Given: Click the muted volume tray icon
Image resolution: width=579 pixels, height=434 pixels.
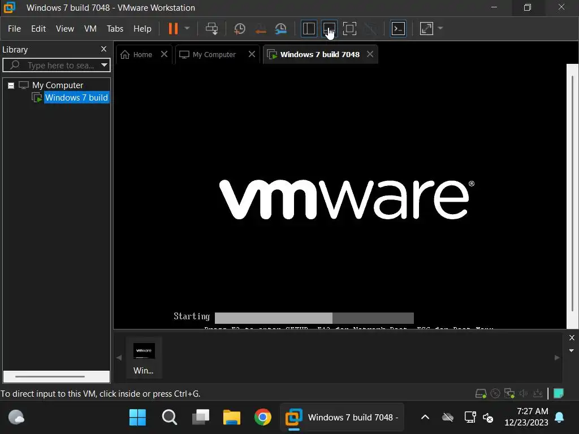Looking at the screenshot, I should [488, 418].
